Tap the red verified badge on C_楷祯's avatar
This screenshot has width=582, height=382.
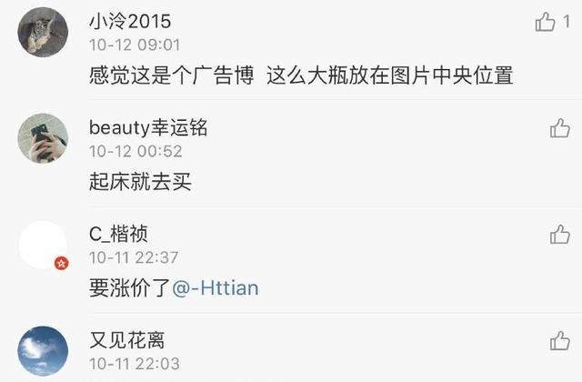click(62, 263)
